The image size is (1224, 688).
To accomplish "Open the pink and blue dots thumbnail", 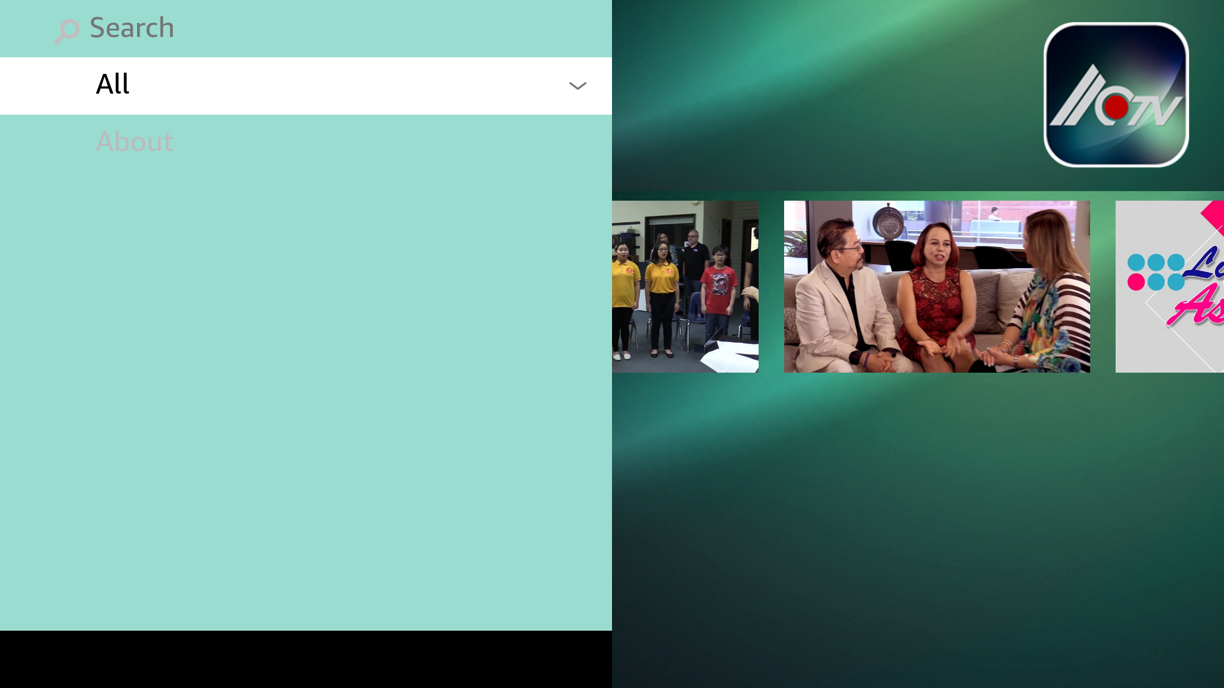I will click(x=1170, y=287).
